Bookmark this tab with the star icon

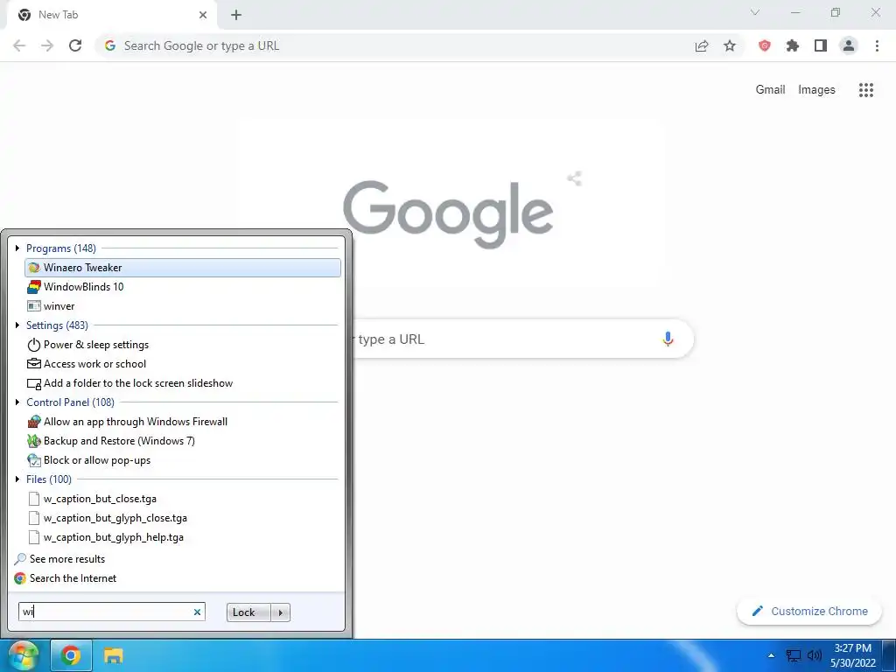tap(730, 45)
